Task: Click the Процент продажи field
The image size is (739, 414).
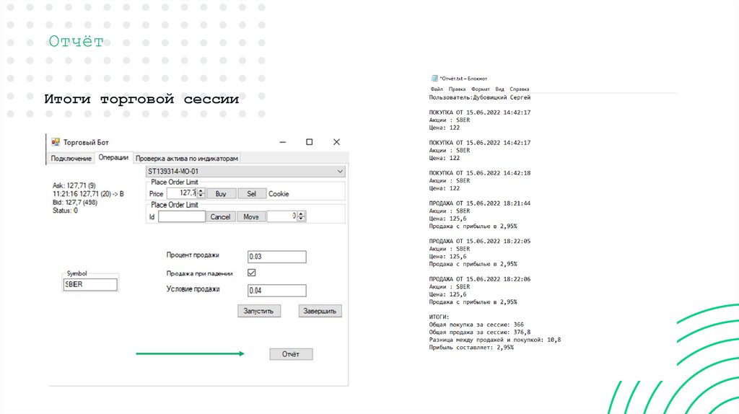Action: tap(276, 257)
